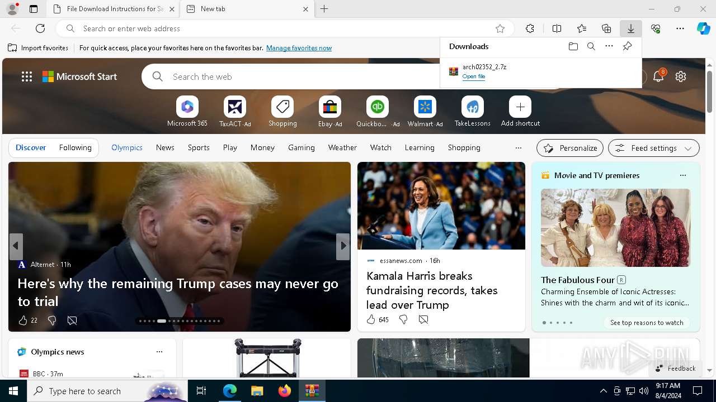Click the Personalize button

click(x=570, y=148)
